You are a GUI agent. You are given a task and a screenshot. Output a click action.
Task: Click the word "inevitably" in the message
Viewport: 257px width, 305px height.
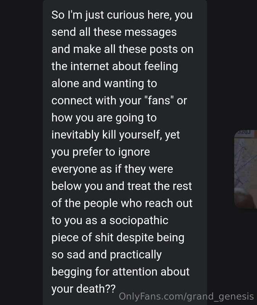click(75, 135)
